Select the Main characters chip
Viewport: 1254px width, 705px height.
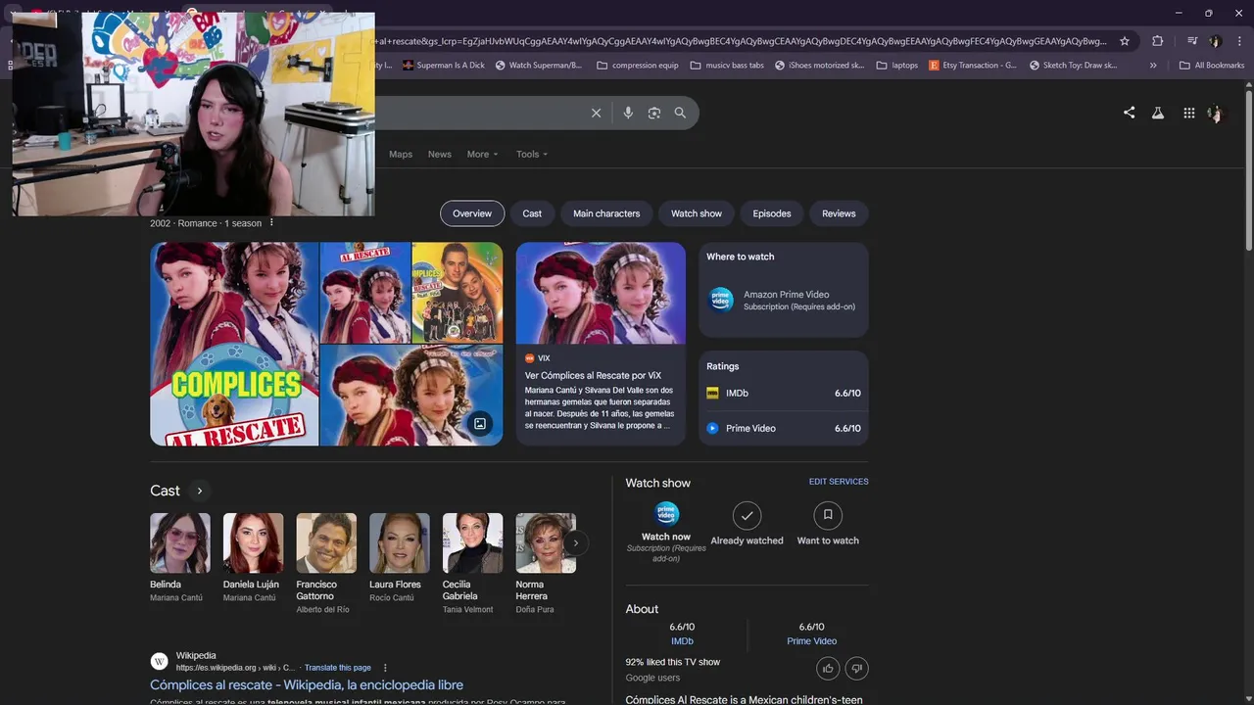point(606,213)
